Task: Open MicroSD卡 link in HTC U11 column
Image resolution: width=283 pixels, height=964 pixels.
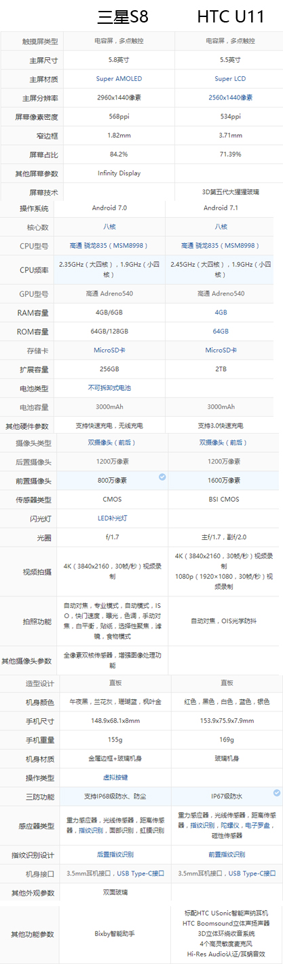Action: 221,350
